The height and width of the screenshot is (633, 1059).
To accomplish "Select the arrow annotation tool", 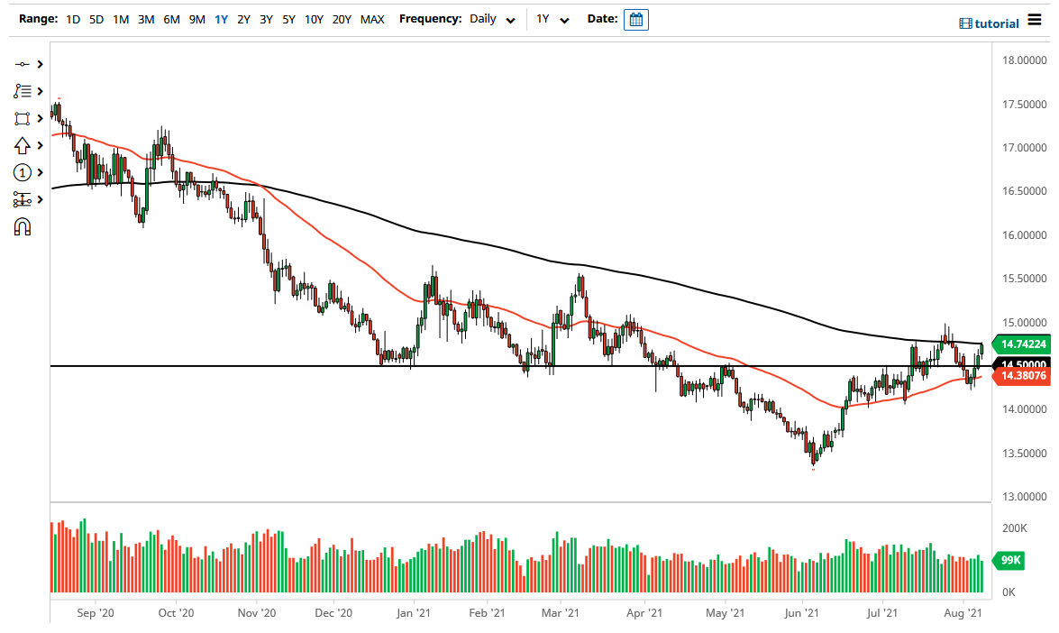I will coord(22,144).
